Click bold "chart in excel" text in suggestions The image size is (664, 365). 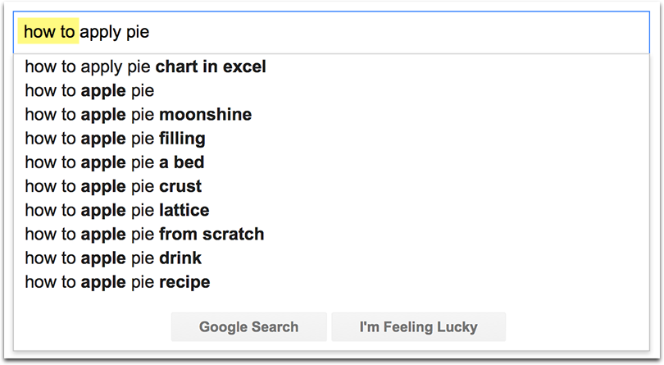coord(211,66)
